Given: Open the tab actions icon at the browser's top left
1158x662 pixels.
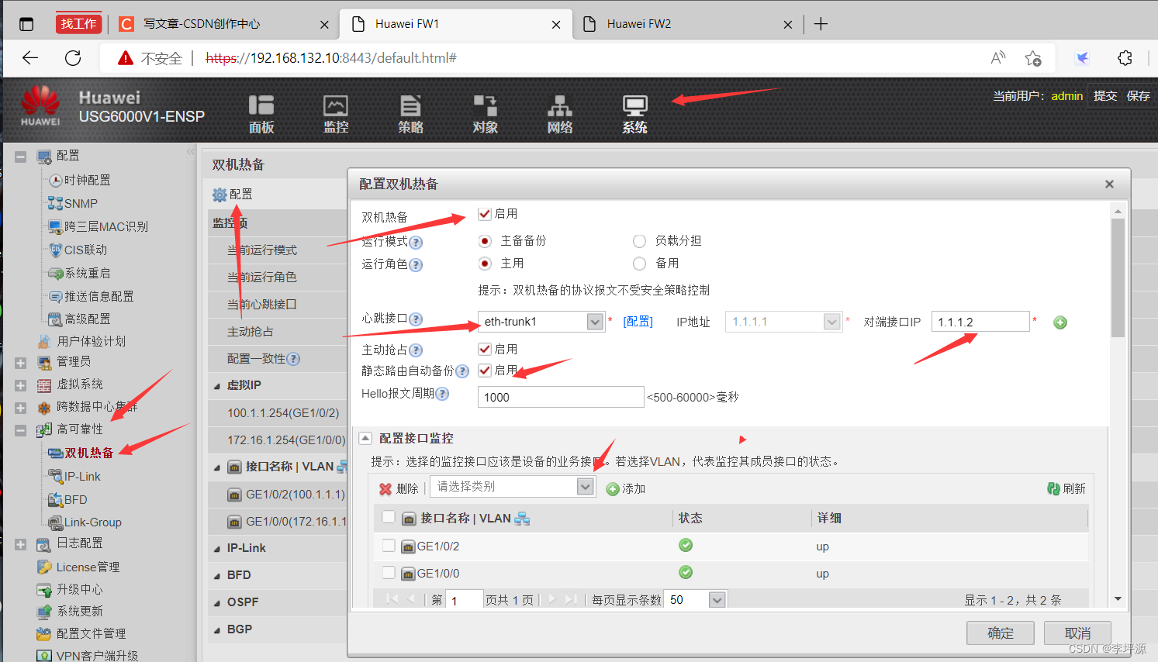Looking at the screenshot, I should [x=26, y=24].
